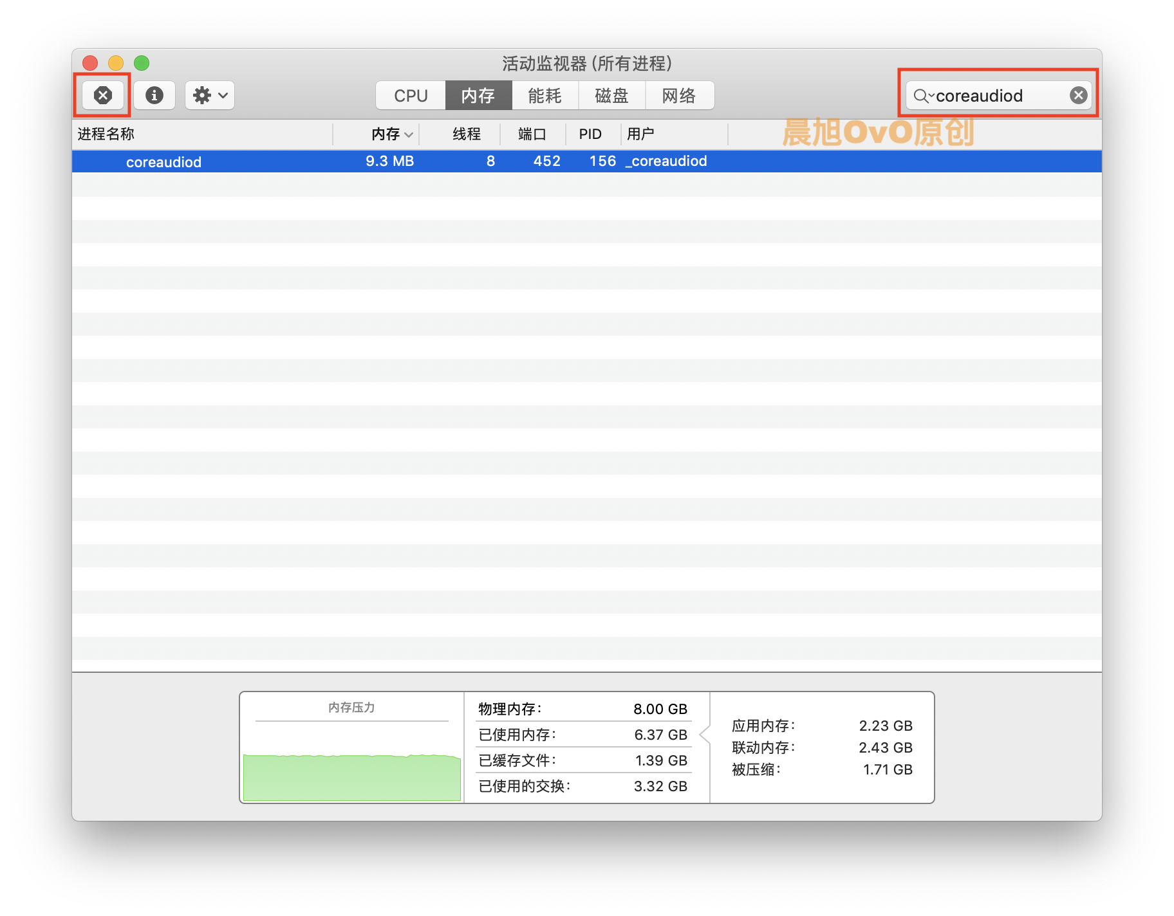Switch to the 磁盘 tab

click(612, 95)
